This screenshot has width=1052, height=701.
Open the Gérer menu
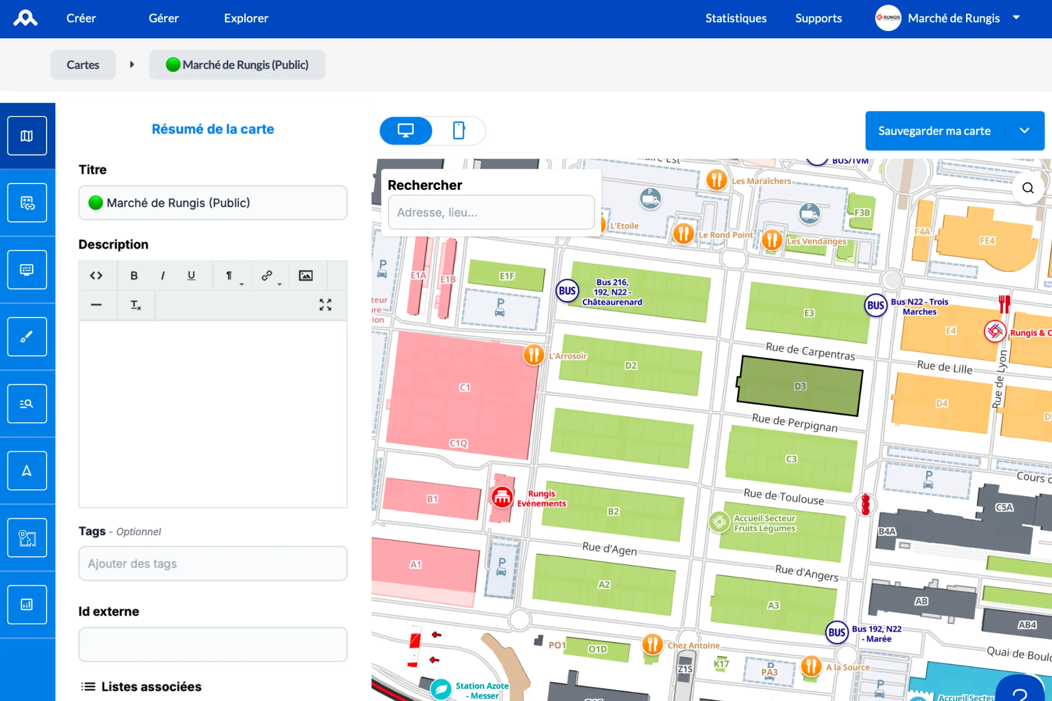(163, 18)
